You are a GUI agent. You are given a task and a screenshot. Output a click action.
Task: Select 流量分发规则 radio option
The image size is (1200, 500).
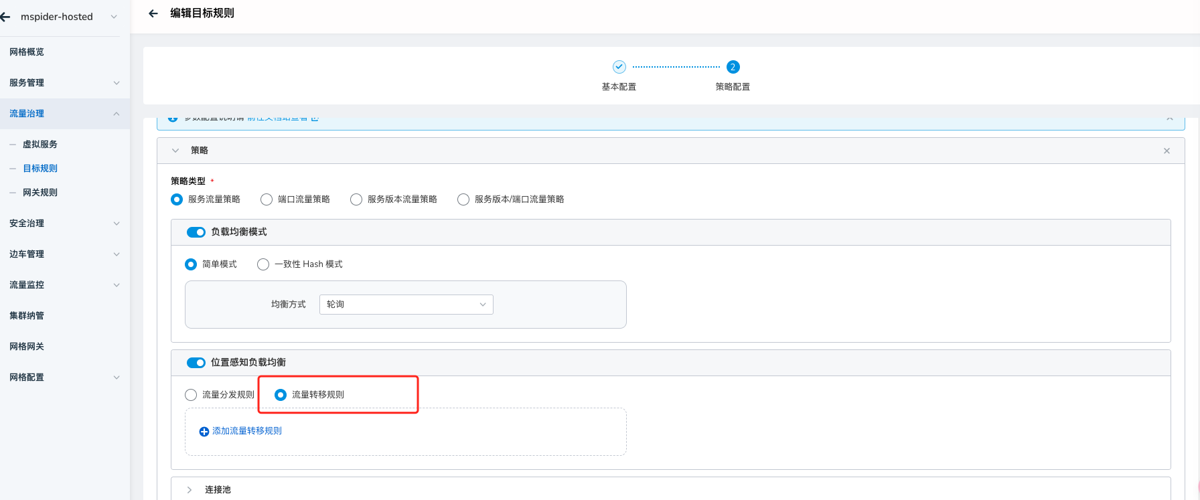[x=191, y=395]
